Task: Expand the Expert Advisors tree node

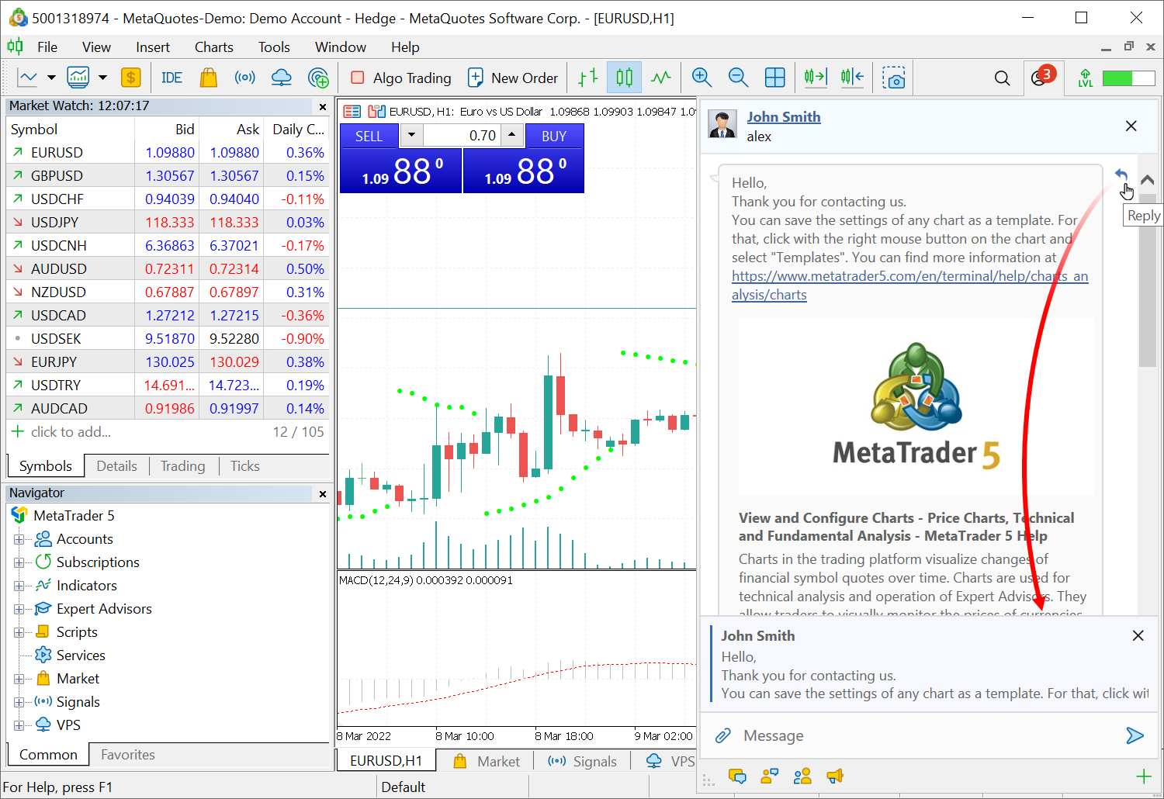Action: click(x=19, y=609)
